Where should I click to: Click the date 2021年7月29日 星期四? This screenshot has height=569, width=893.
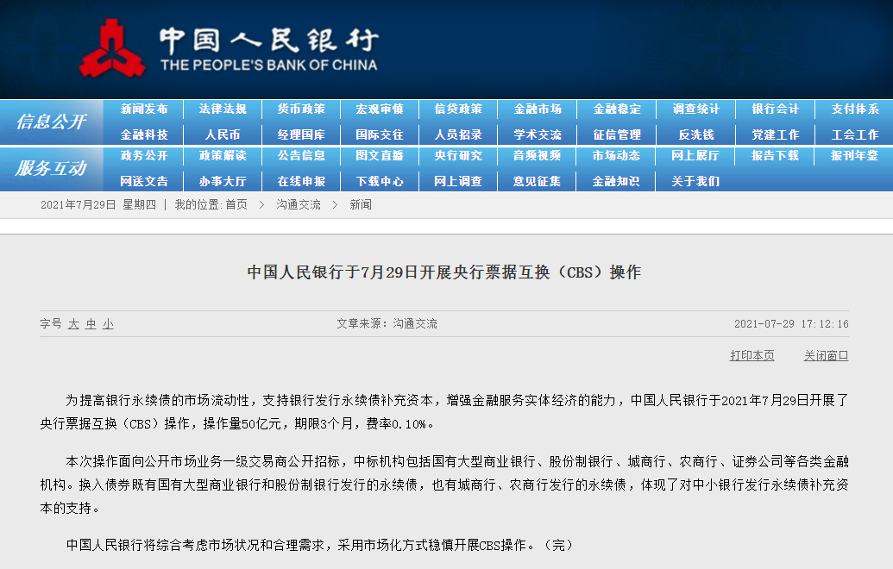[98, 205]
